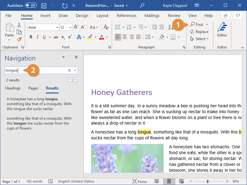Open the Arial font name dropdown

point(57,27)
